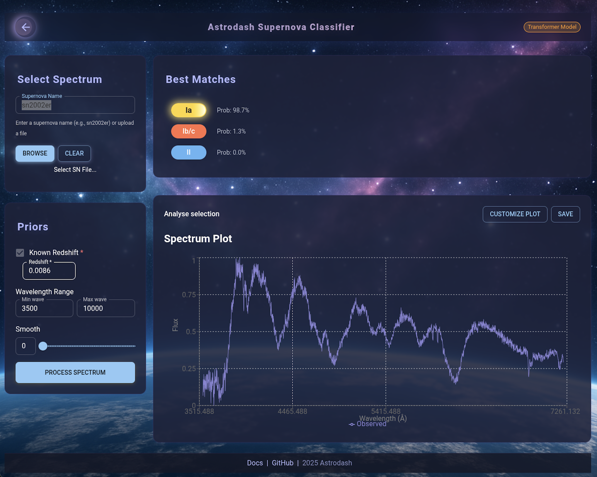Toggle the Observed legend marker
The image size is (597, 477).
(352, 424)
